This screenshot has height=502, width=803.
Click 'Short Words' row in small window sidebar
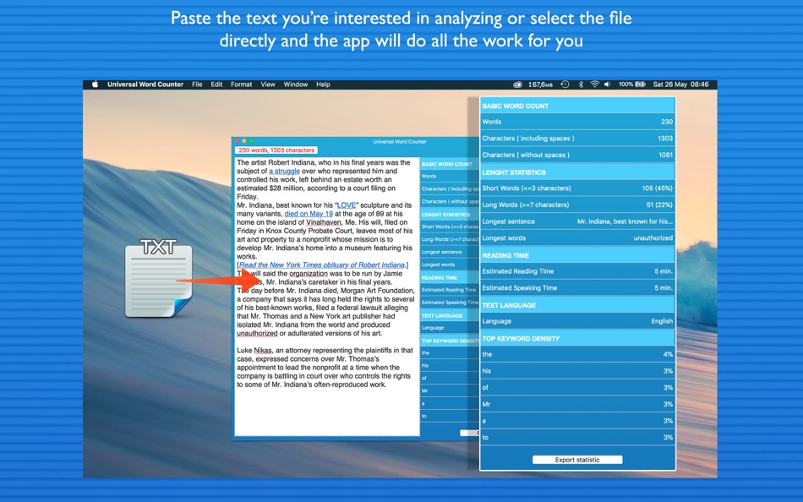[450, 226]
